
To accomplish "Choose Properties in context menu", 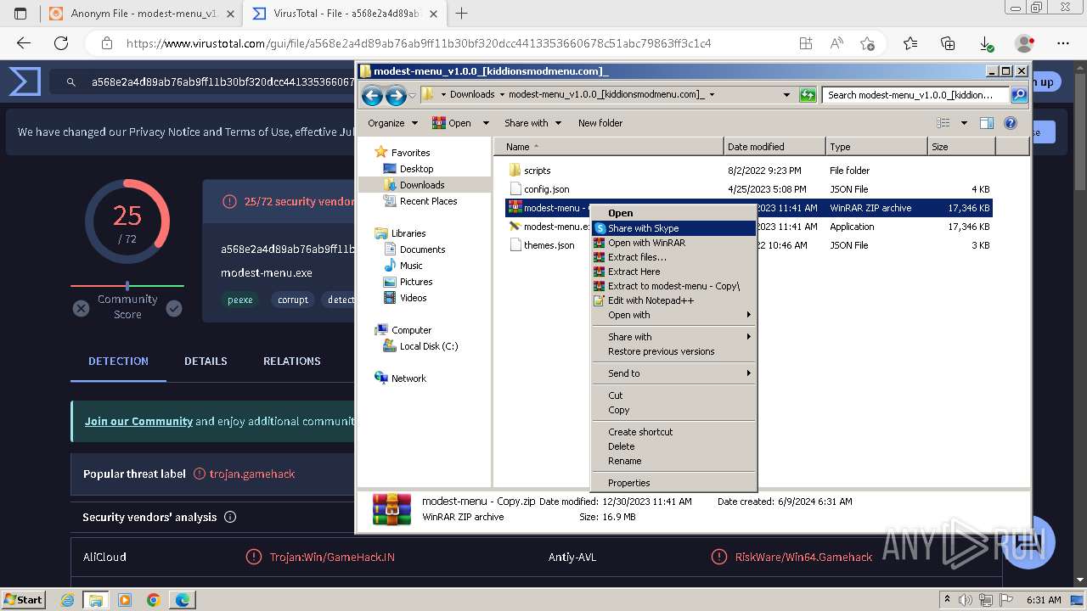I will click(673, 483).
